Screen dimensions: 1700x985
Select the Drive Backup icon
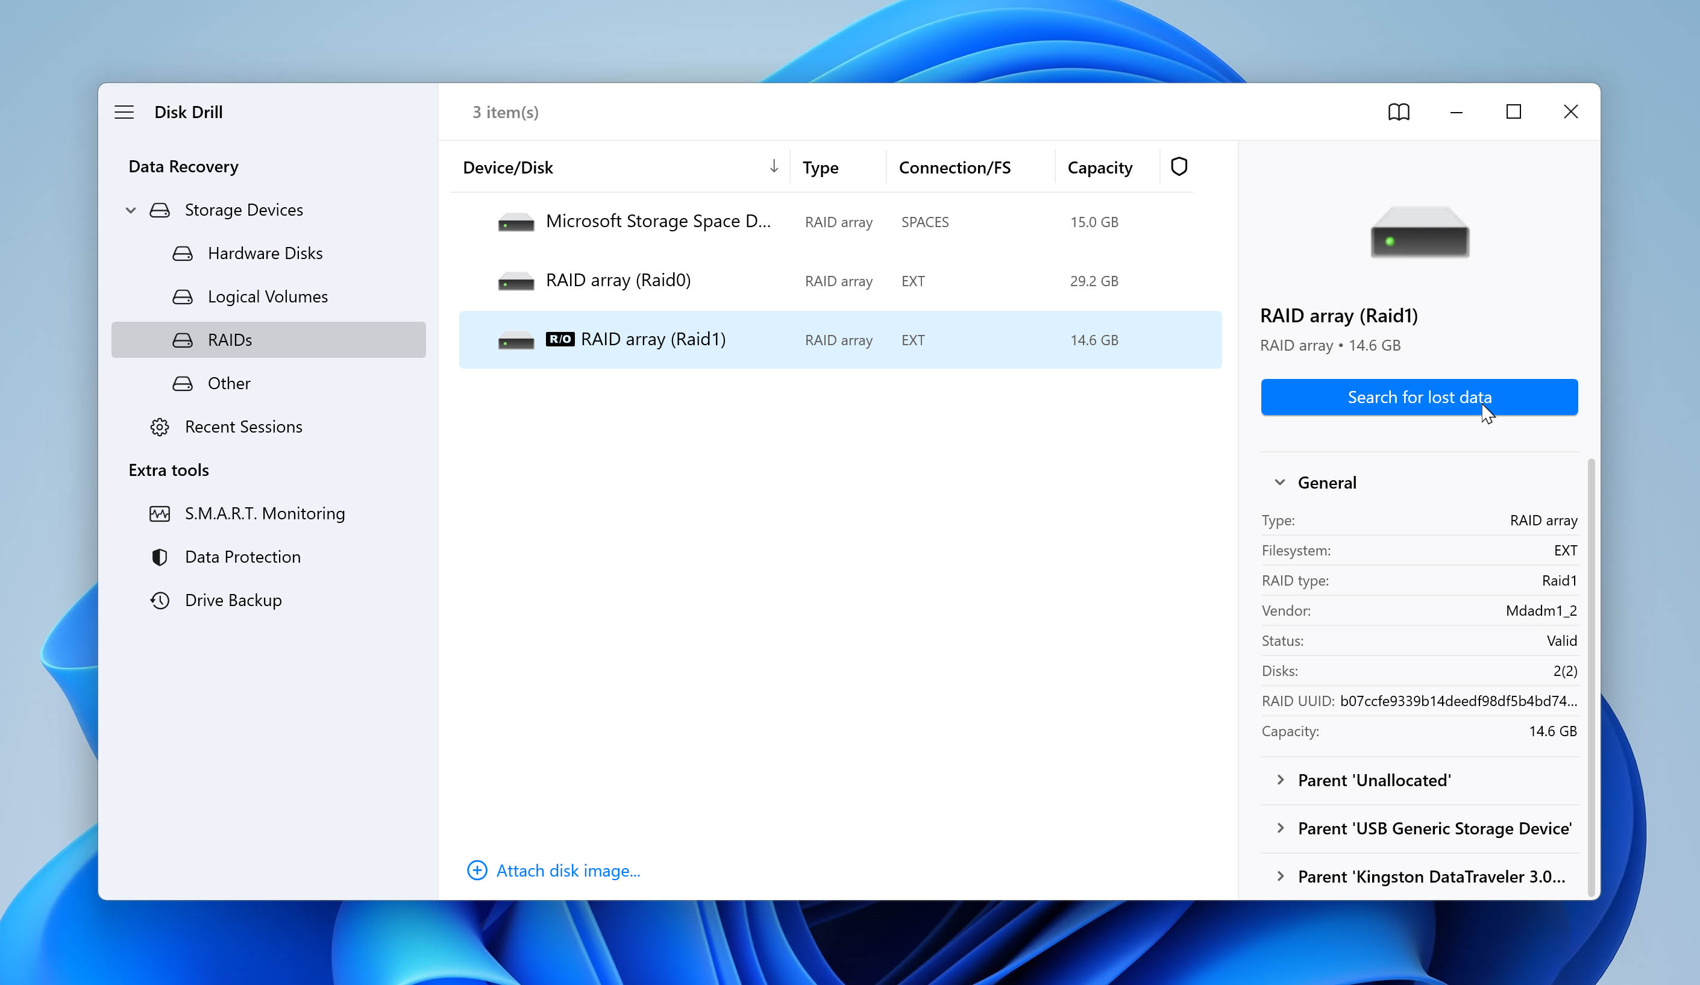pyautogui.click(x=160, y=599)
